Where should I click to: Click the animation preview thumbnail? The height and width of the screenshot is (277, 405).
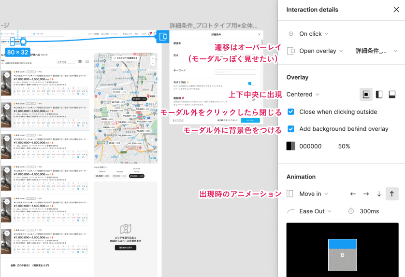(x=342, y=250)
